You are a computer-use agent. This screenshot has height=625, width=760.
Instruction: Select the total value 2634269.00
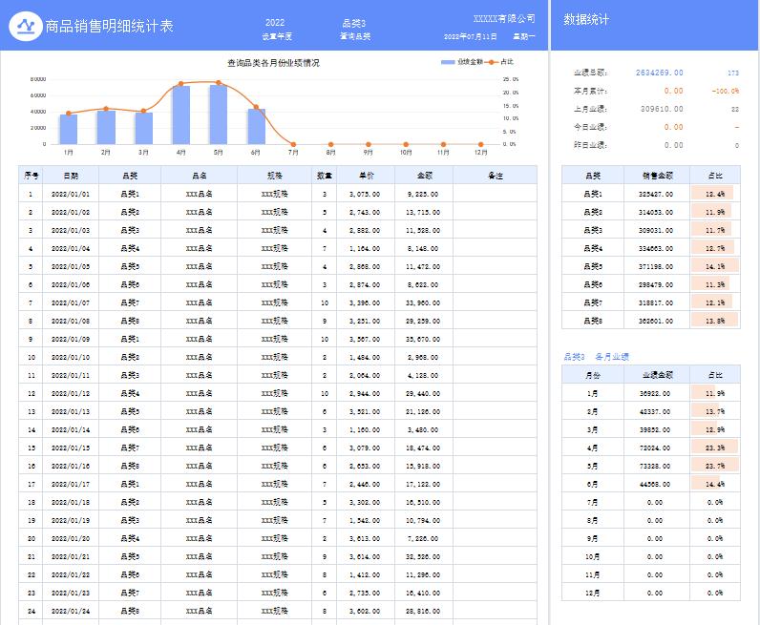[659, 73]
